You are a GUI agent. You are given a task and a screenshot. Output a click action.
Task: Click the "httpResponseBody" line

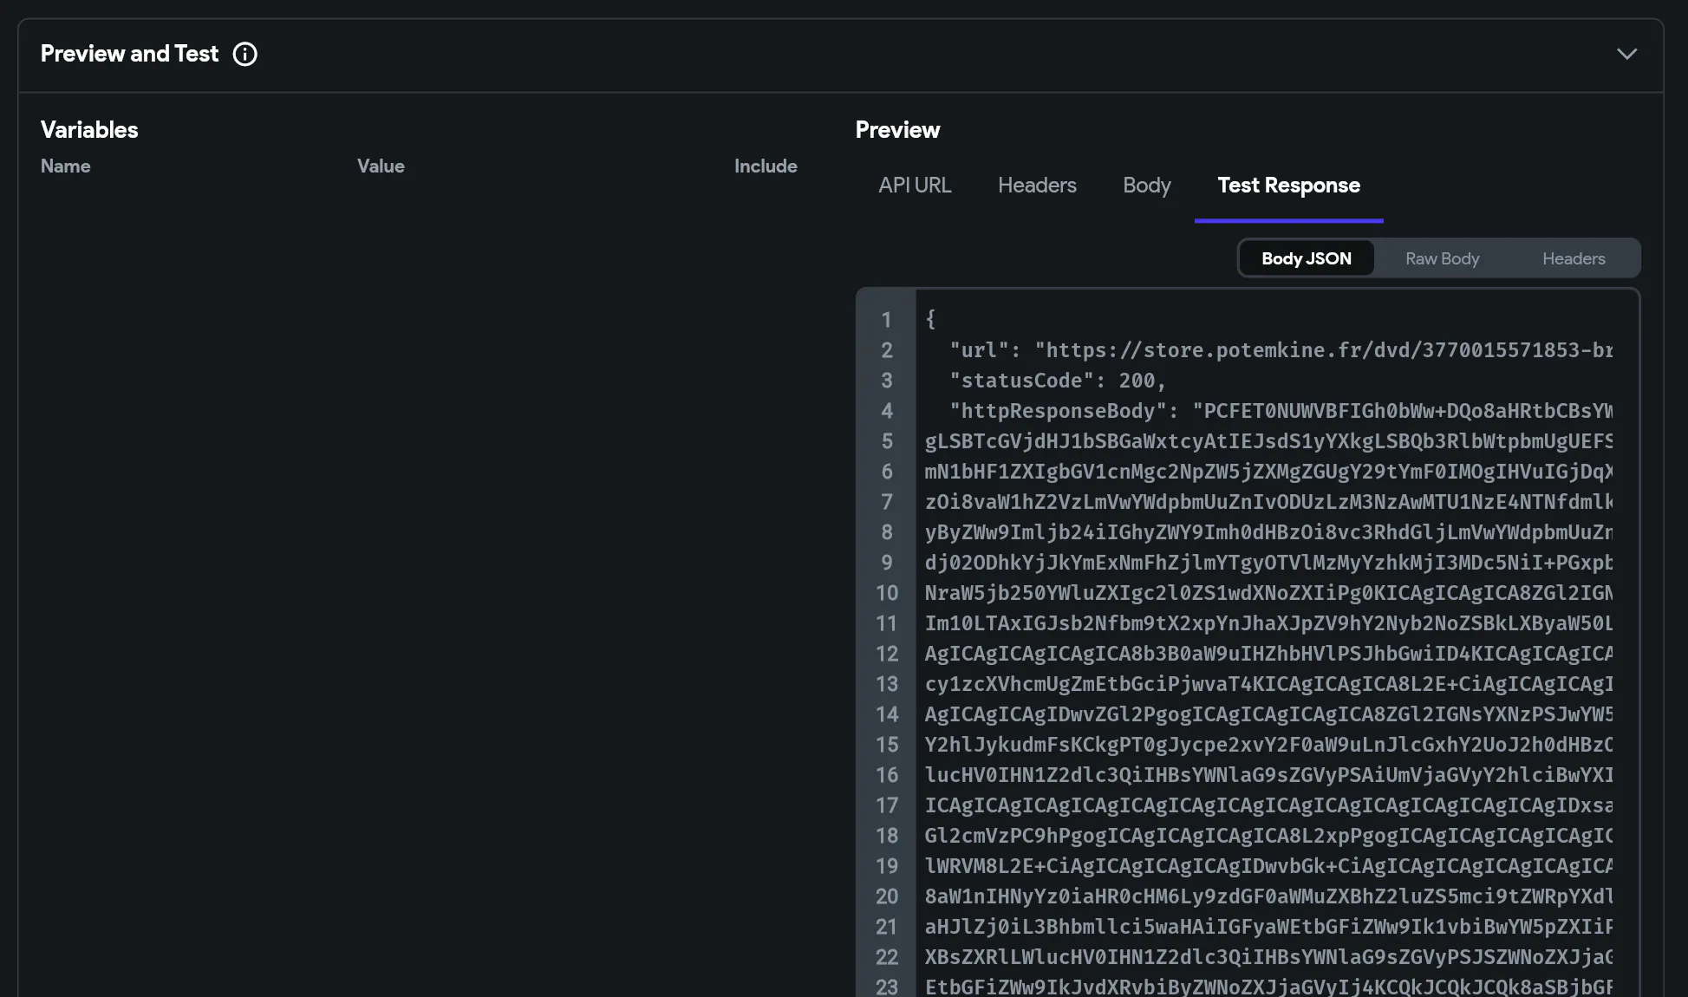click(x=1268, y=411)
